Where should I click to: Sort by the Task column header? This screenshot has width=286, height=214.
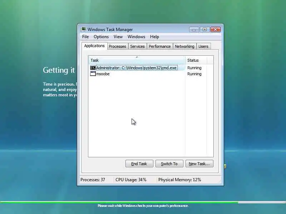[x=137, y=60]
